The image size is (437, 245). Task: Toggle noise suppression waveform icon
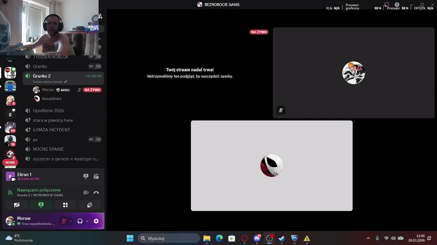(86, 193)
